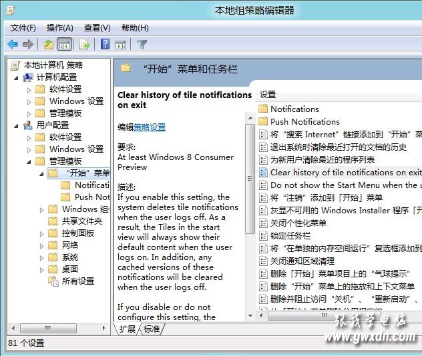Open the 查看(V) menu
Image resolution: width=422 pixels, height=356 pixels.
coord(97,28)
